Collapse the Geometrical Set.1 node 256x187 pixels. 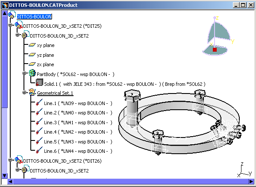click(24, 93)
